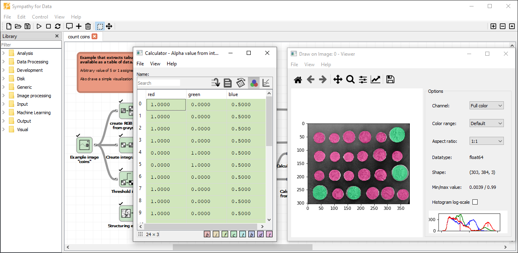
Task: Click the boxed plus icon at far right
Action: pyautogui.click(x=493, y=26)
